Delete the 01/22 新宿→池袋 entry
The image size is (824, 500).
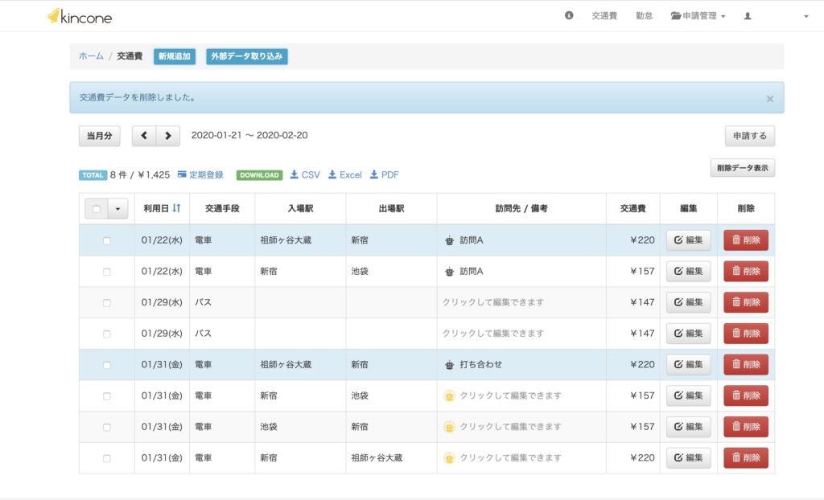pyautogui.click(x=746, y=271)
